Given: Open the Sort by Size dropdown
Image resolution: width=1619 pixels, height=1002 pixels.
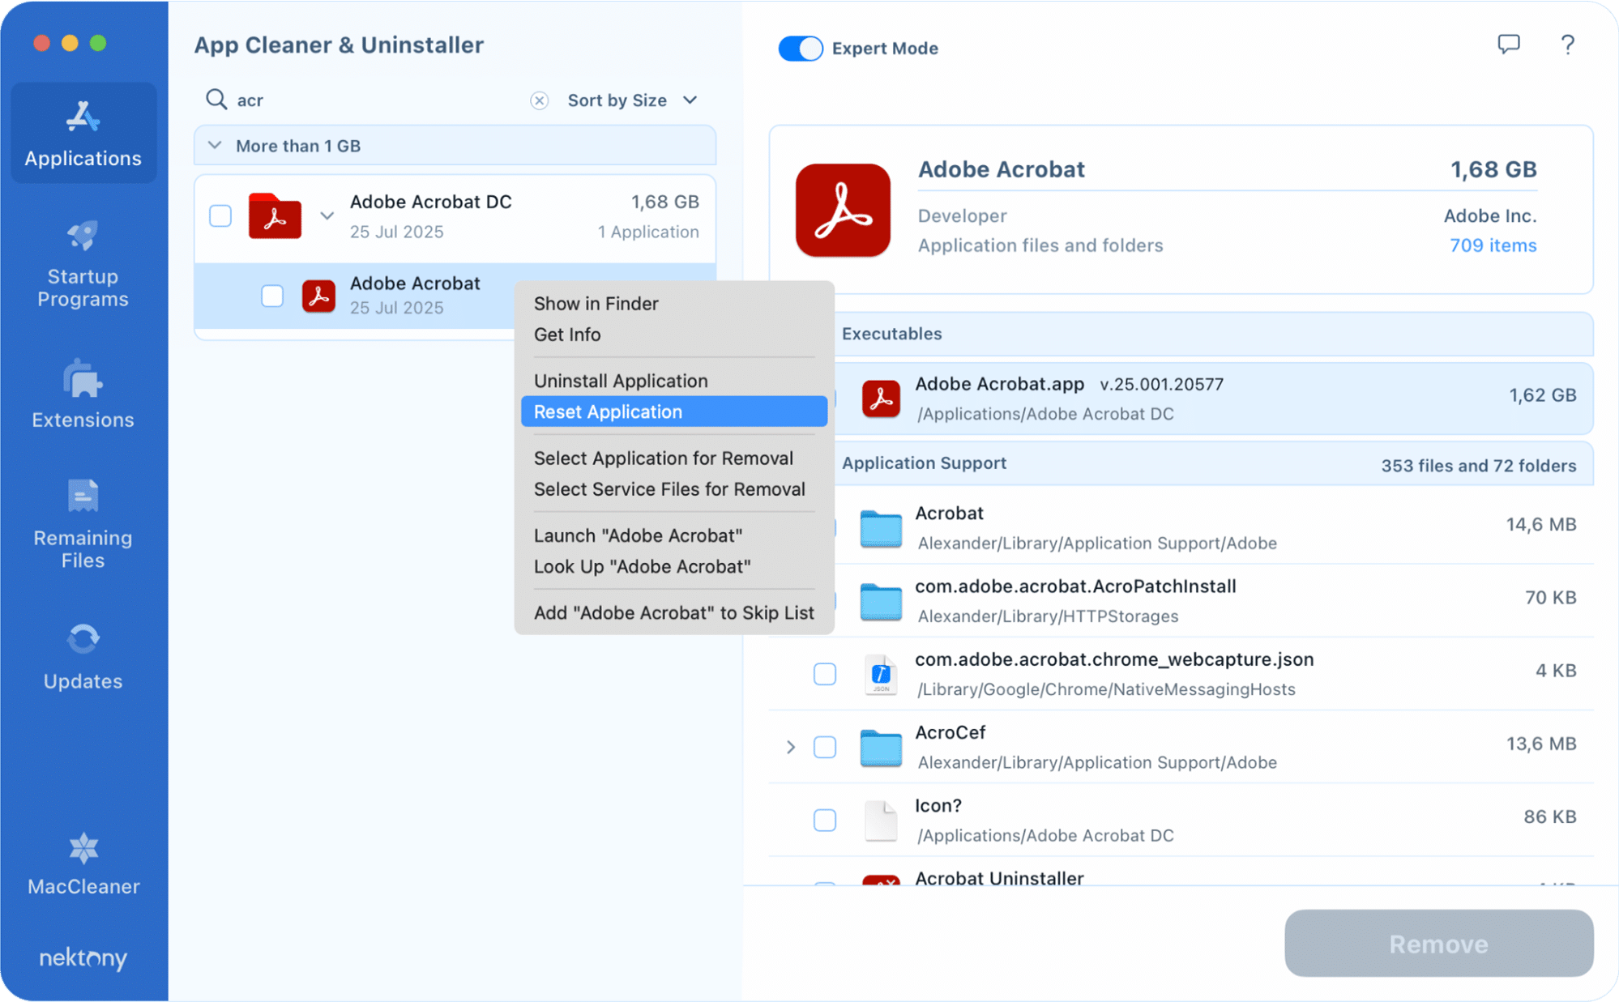Looking at the screenshot, I should (632, 100).
